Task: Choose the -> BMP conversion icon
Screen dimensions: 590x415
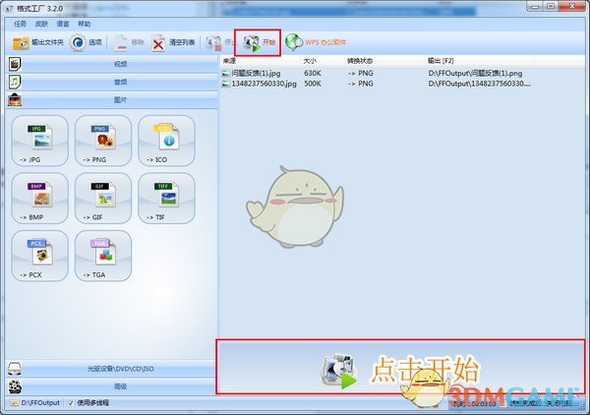Action: coord(40,199)
